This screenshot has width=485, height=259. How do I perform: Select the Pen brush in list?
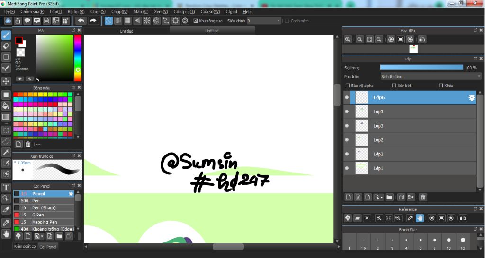pyautogui.click(x=44, y=201)
